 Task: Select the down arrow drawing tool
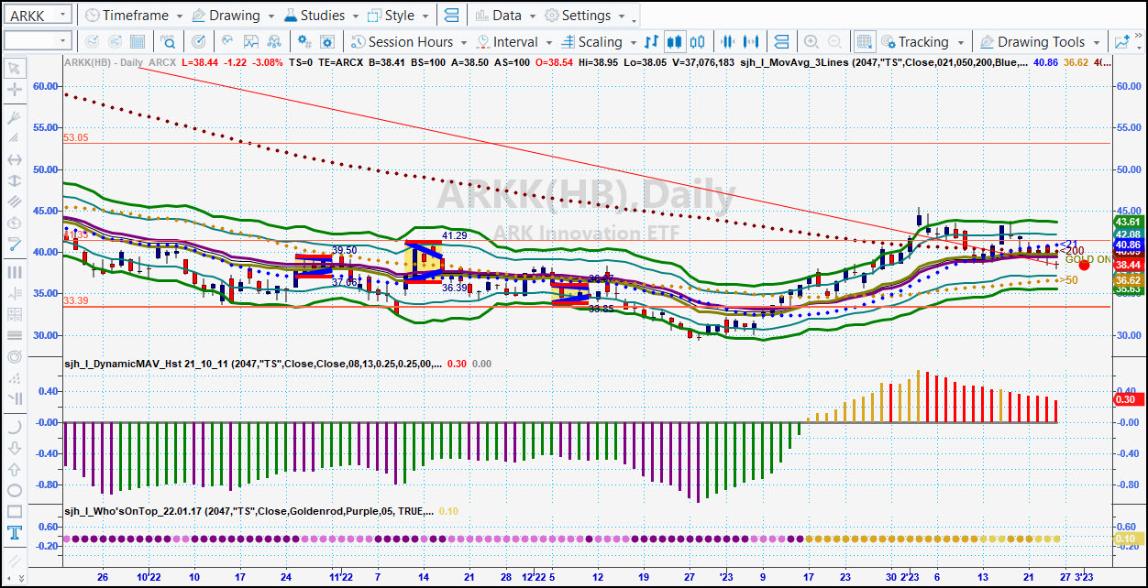click(14, 448)
